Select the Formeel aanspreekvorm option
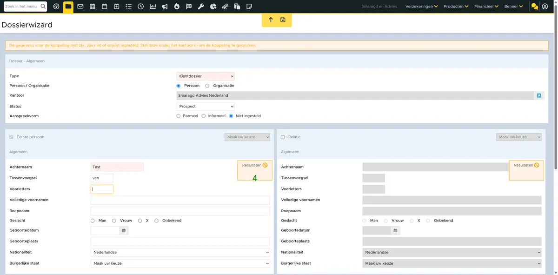The height and width of the screenshot is (275, 558). pyautogui.click(x=179, y=116)
